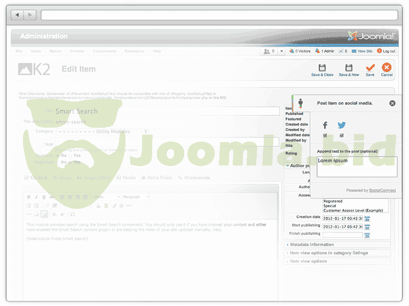Insert an ordered numbered list
The width and height of the screenshot is (409, 306).
pyautogui.click(x=36, y=206)
